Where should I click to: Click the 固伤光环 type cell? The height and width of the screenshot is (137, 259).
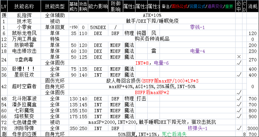tap(55, 81)
